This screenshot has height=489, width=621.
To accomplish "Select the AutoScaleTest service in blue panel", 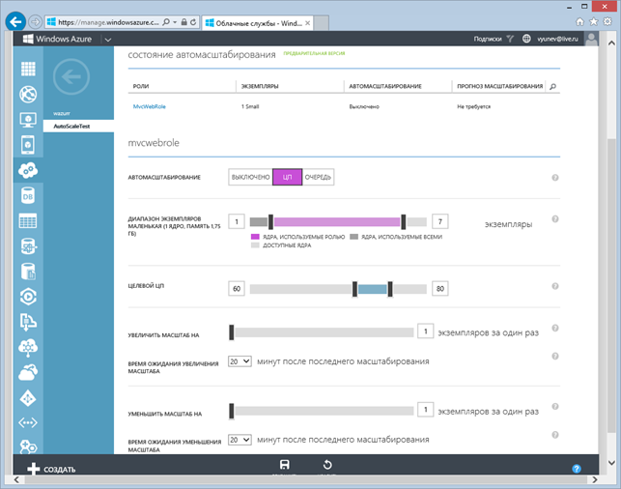I will [x=78, y=126].
